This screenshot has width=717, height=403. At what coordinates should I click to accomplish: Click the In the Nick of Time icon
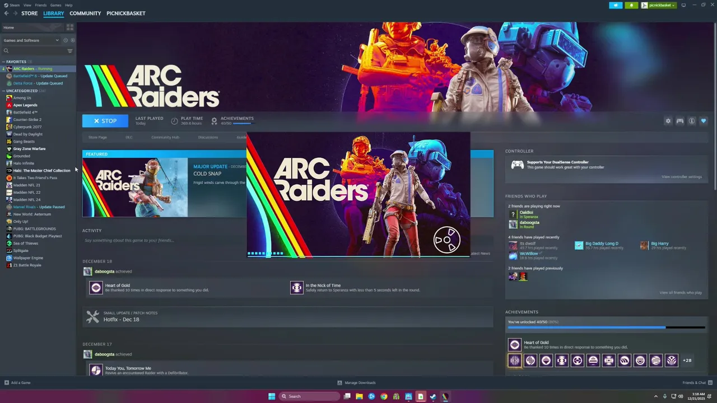click(x=296, y=288)
